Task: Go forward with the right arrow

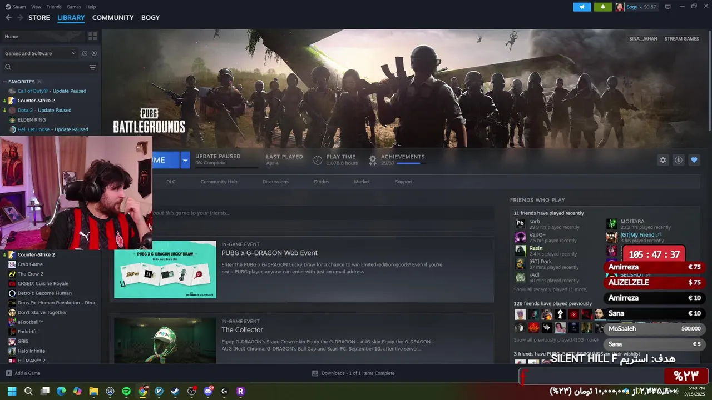Action: click(x=20, y=18)
